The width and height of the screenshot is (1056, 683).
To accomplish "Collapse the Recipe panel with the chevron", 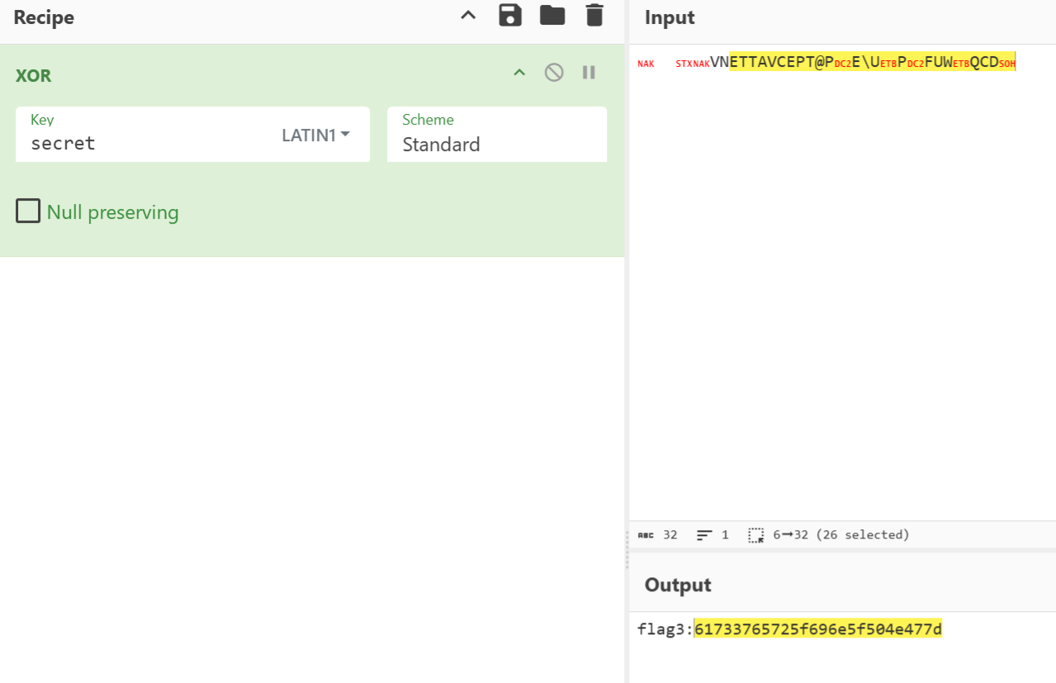I will coord(468,16).
